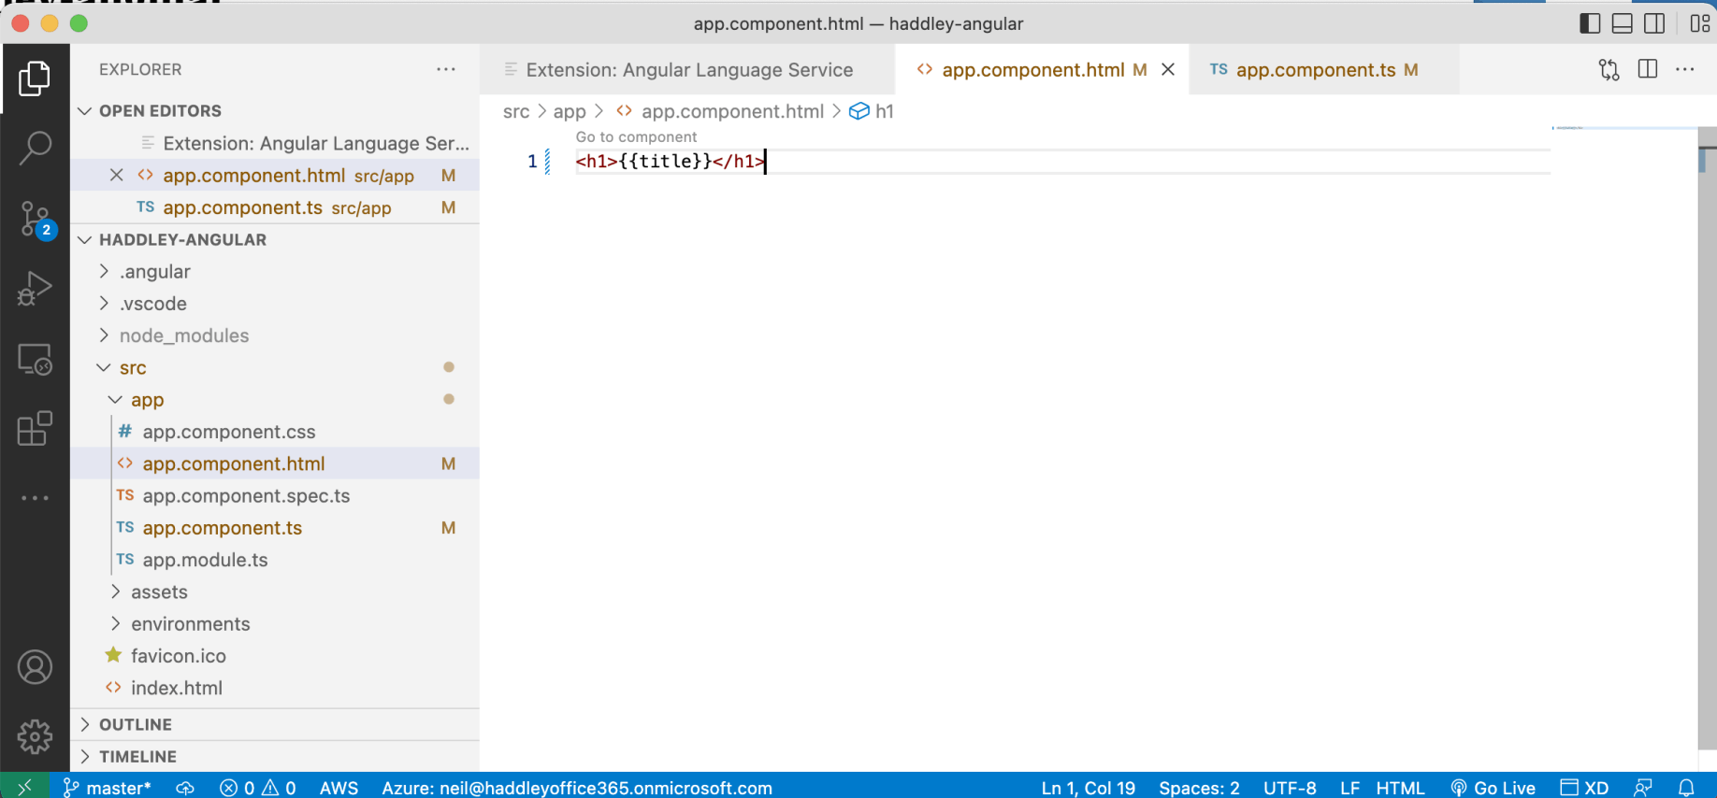
Task: Toggle secondary side bar visibility
Action: pos(1654,23)
